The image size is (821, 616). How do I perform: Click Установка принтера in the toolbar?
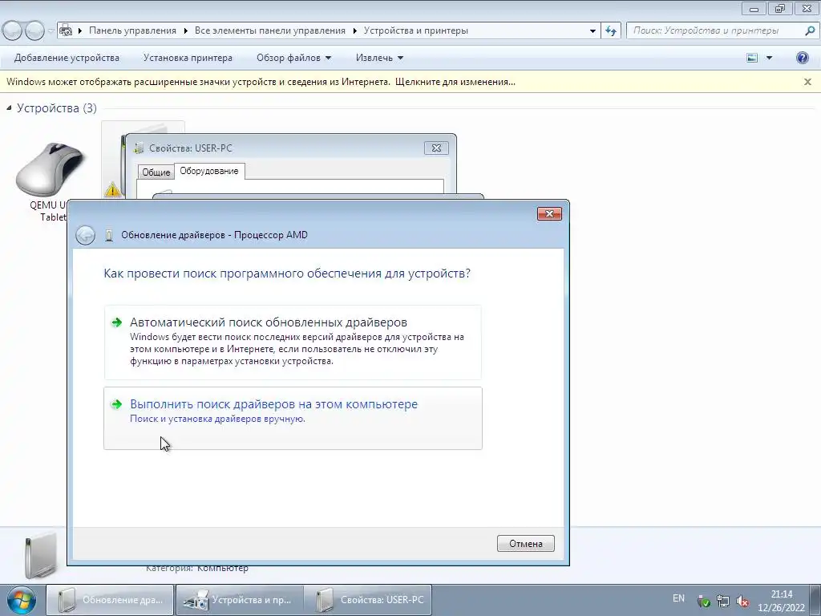[x=188, y=58]
